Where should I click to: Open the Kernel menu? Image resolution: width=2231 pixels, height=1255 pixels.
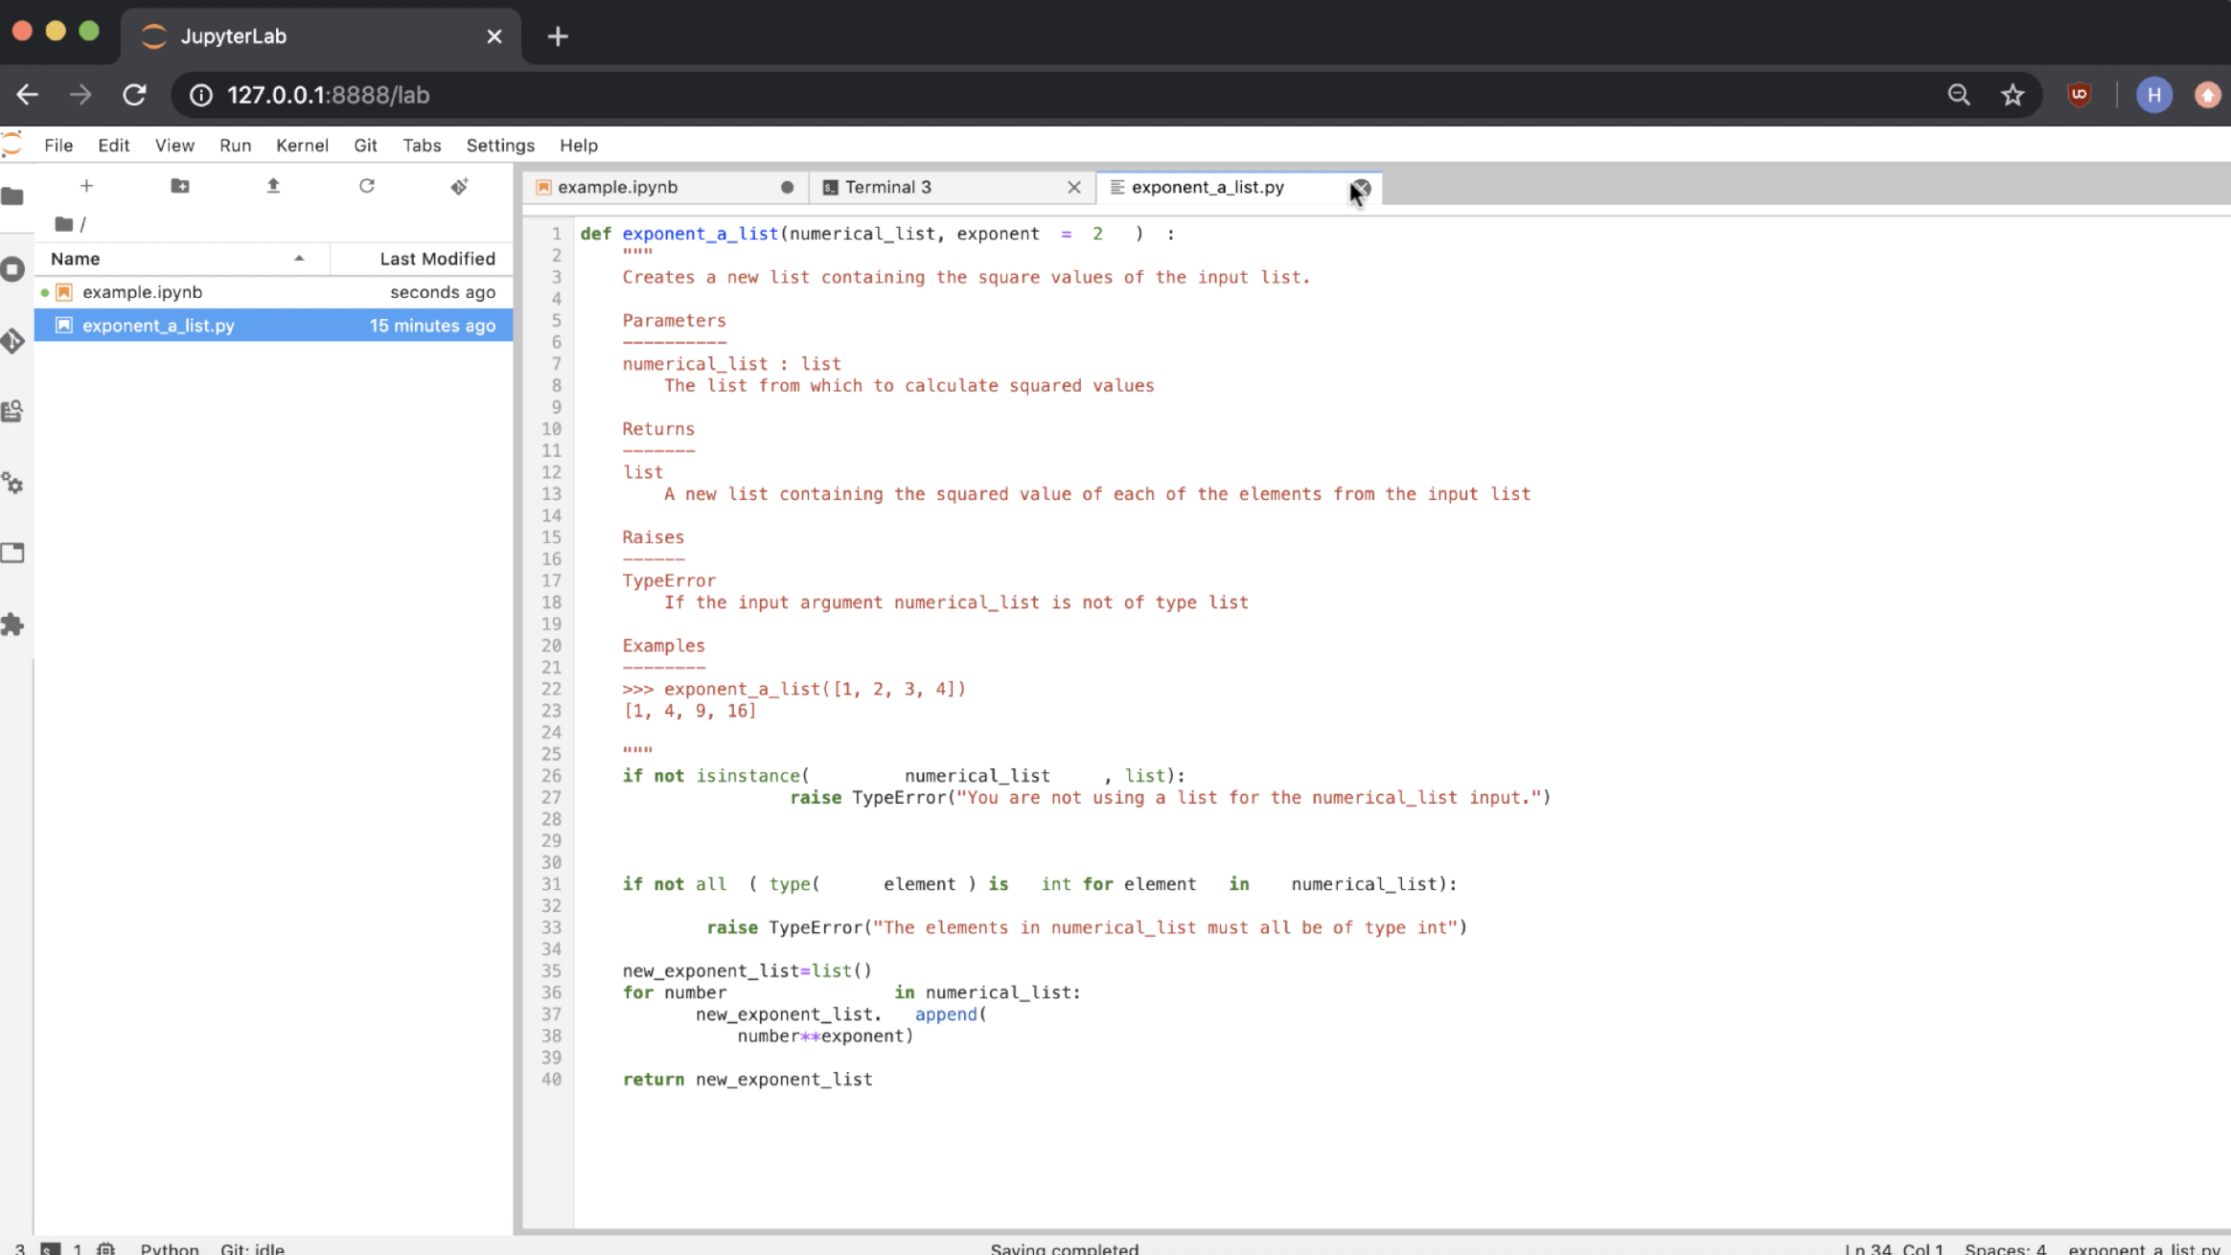tap(302, 146)
